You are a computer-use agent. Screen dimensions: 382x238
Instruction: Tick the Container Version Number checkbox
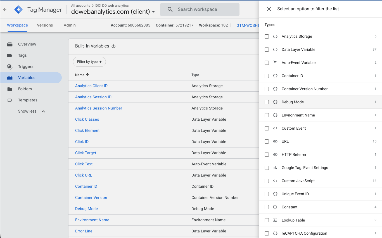[x=267, y=89]
